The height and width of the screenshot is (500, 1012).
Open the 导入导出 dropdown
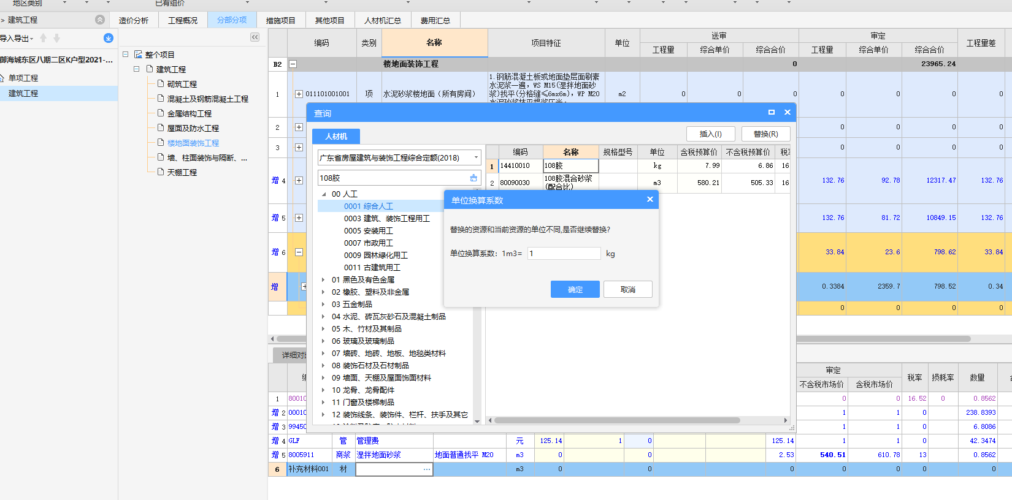click(17, 38)
